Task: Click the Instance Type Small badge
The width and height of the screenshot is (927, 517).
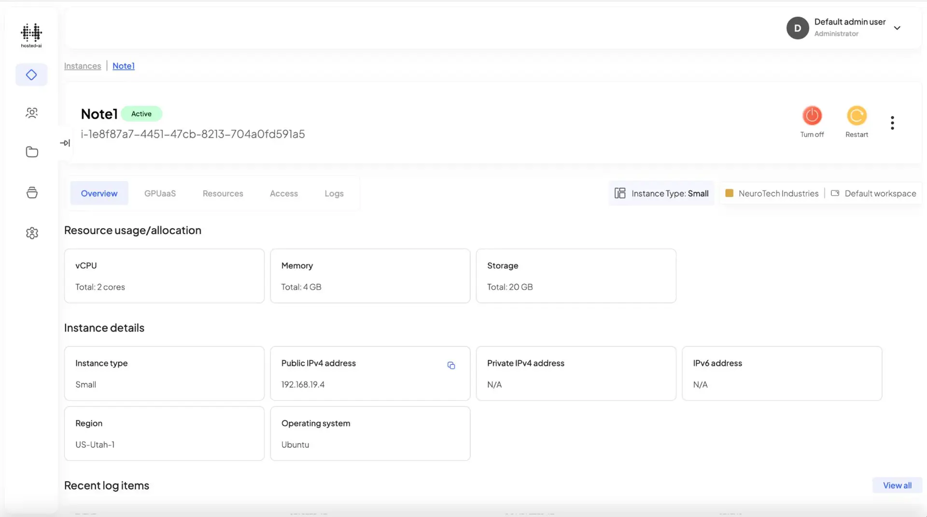Action: coord(661,193)
